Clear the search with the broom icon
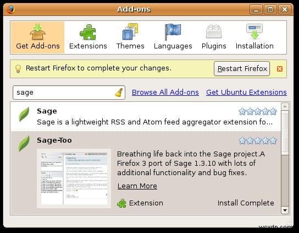Image resolution: width=299 pixels, height=233 pixels. click(x=119, y=93)
